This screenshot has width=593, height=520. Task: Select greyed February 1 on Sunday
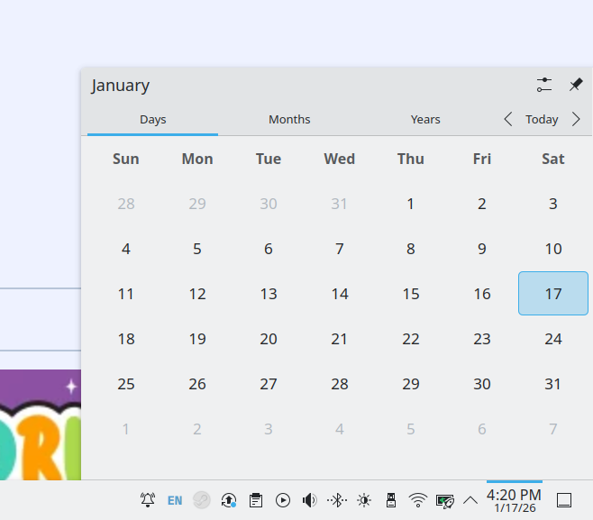[126, 429]
